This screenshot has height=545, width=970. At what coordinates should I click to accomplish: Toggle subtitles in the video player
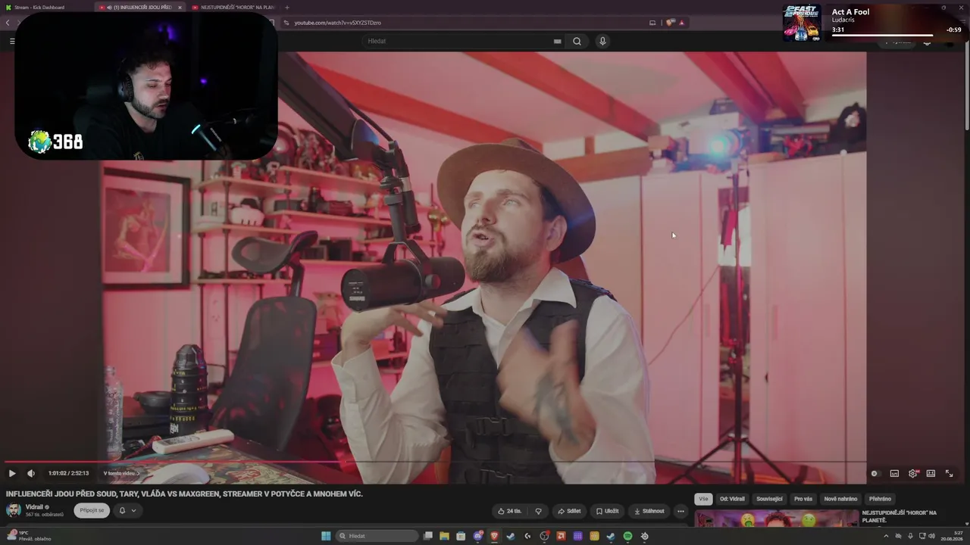pyautogui.click(x=894, y=473)
